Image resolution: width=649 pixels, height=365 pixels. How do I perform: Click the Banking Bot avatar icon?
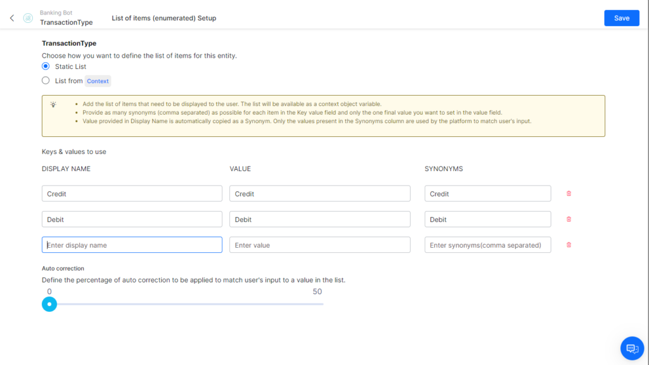(x=27, y=18)
